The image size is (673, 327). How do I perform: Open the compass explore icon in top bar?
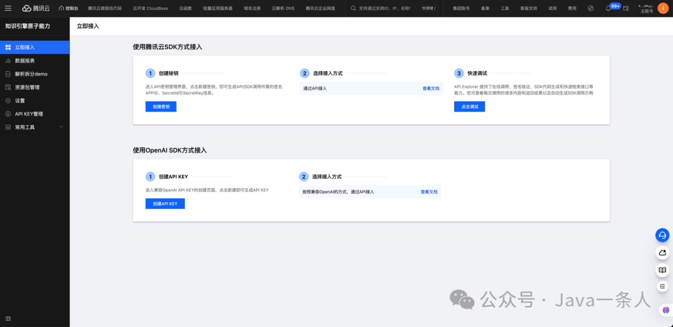click(x=591, y=8)
